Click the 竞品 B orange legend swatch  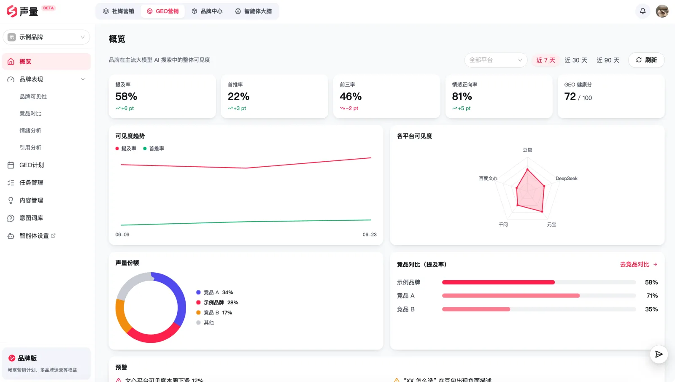click(198, 313)
